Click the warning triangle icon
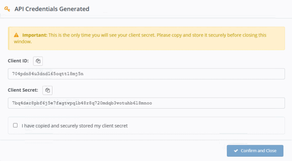This screenshot has height=161, width=292. (16, 35)
